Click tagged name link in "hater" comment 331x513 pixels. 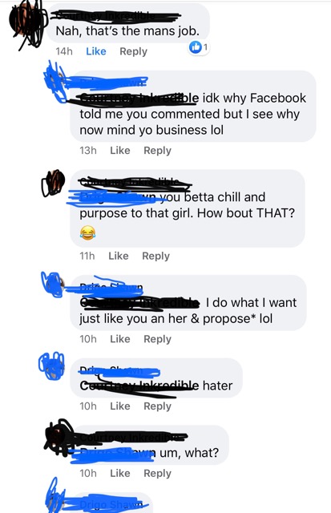pos(139,386)
